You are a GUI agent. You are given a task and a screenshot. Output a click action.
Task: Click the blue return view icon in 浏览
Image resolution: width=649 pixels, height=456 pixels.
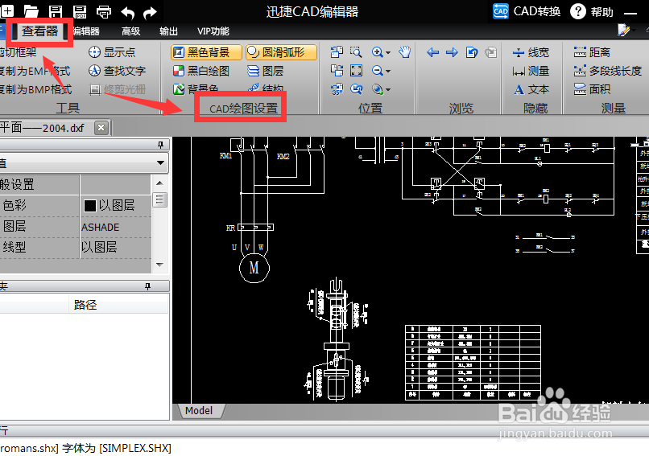click(472, 52)
